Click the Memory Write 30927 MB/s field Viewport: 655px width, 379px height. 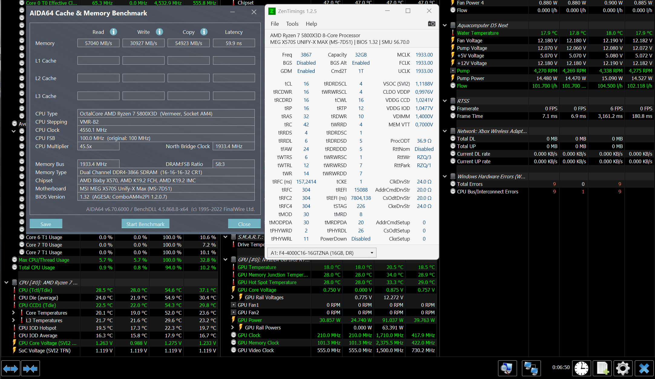click(143, 43)
